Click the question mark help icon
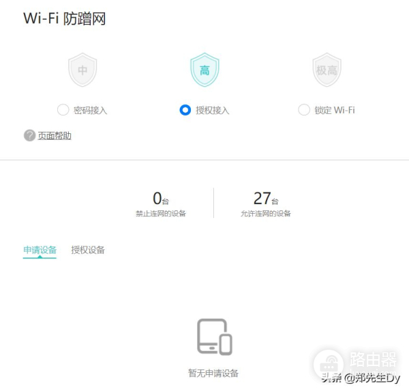Image resolution: width=409 pixels, height=392 pixels. [x=29, y=135]
